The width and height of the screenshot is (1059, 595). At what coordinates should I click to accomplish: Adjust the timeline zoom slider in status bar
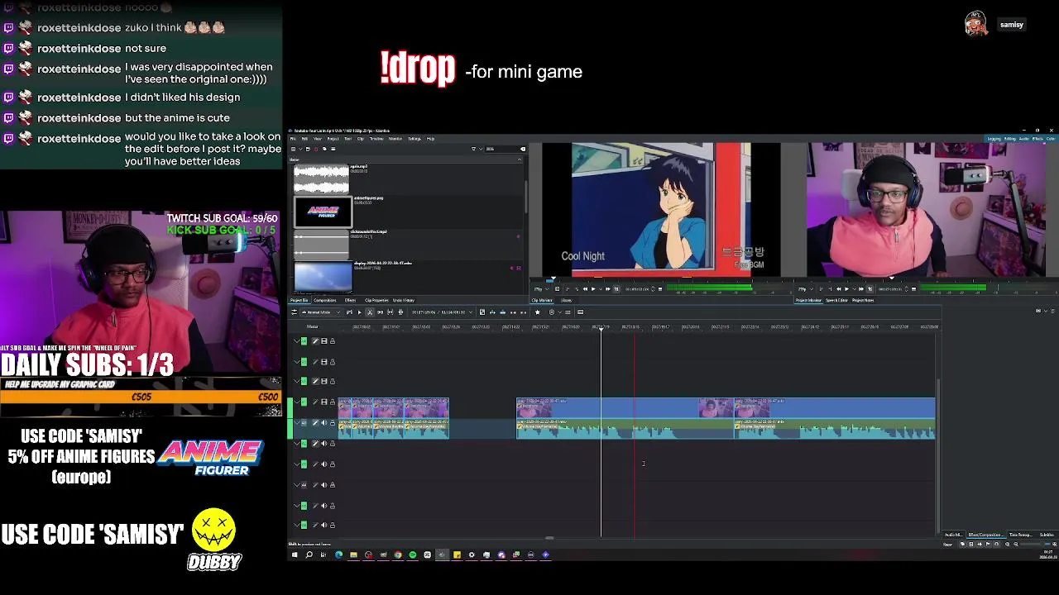coord(1034,544)
